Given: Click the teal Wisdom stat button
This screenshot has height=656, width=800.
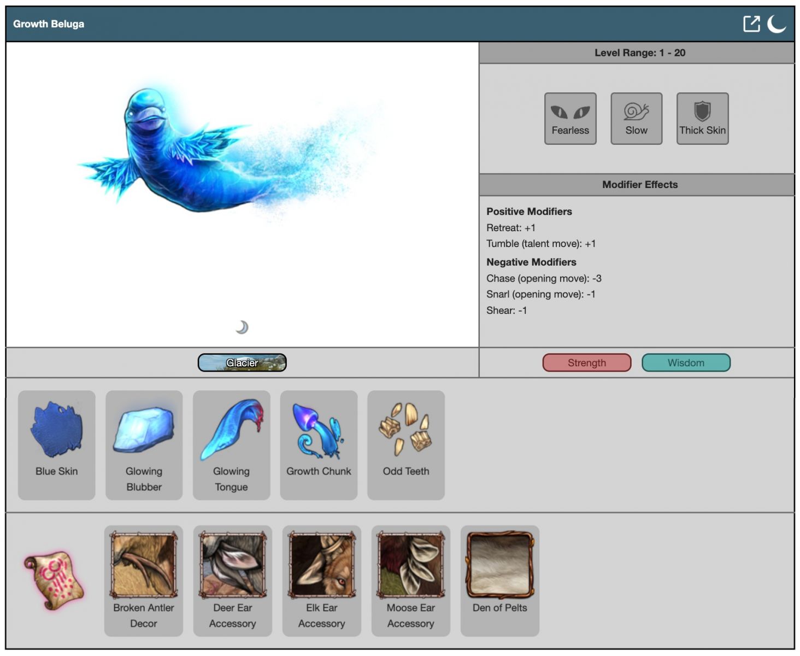Looking at the screenshot, I should pos(686,362).
